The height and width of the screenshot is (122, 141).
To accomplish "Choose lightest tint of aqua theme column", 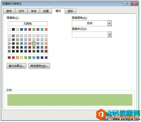I will point(42,36).
